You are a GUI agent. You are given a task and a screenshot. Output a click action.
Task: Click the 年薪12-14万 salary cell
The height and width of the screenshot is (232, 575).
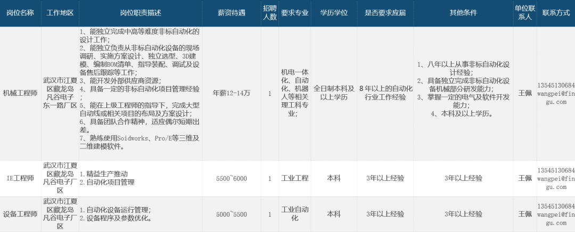click(x=232, y=93)
